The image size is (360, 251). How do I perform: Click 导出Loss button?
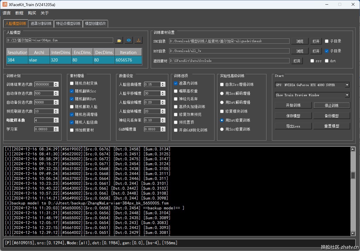(x=293, y=126)
